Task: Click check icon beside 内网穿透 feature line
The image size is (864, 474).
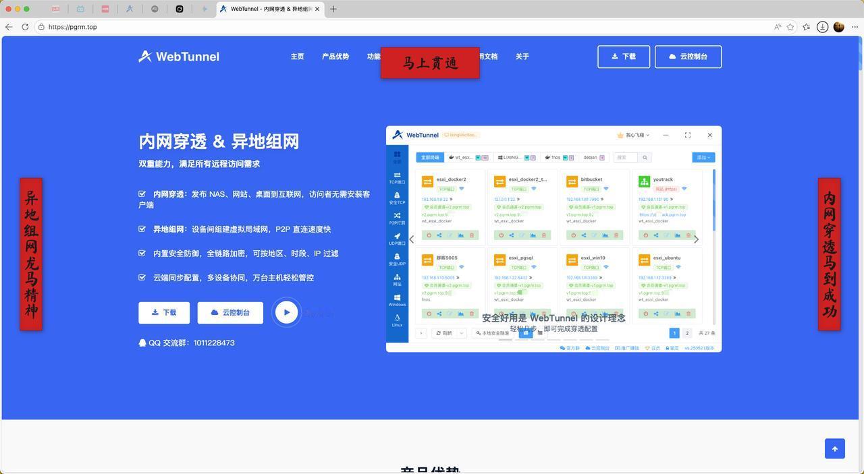Action: pos(142,194)
